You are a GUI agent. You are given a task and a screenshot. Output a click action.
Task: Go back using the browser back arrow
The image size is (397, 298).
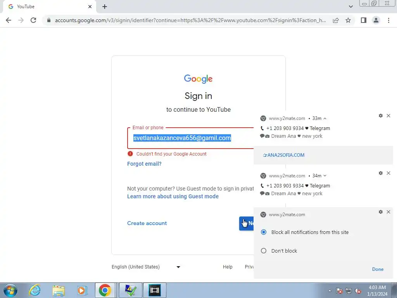(9, 20)
